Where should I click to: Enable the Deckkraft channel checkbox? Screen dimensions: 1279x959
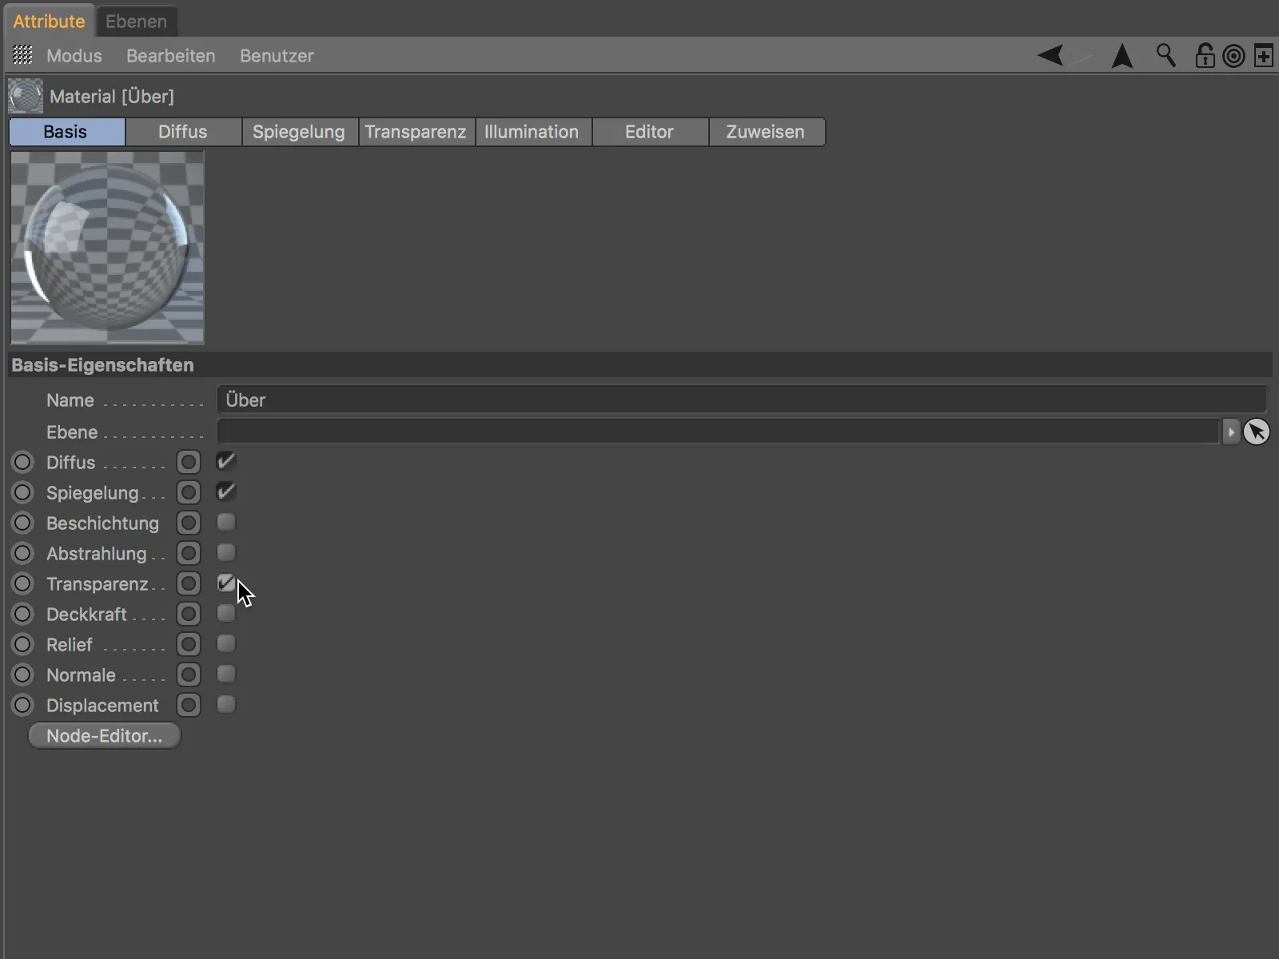tap(226, 613)
